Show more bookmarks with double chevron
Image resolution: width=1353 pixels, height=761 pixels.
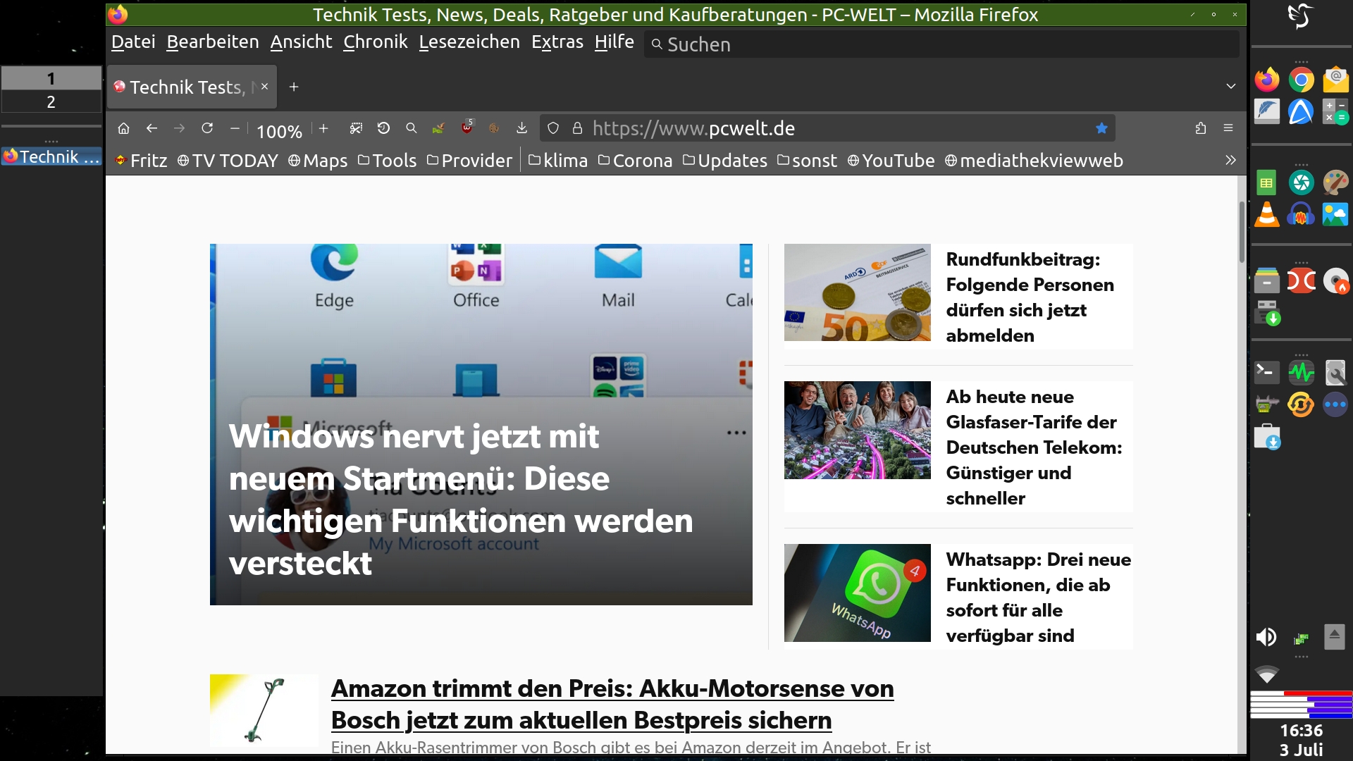tap(1230, 160)
